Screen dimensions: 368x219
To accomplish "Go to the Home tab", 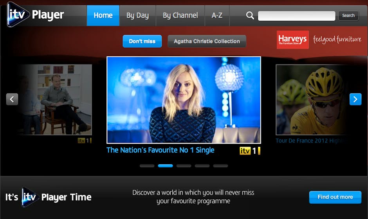I will coord(103,16).
